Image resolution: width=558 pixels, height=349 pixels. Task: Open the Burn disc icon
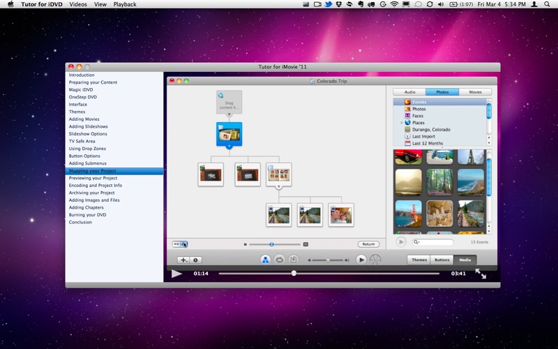[x=375, y=260]
